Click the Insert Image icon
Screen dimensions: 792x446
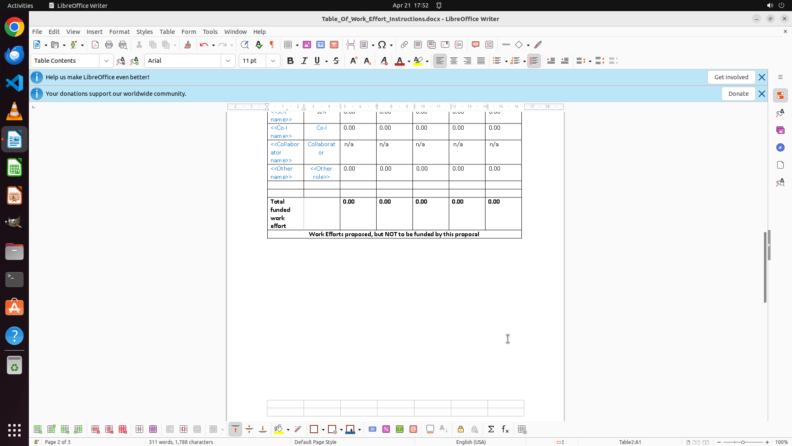pos(307,45)
